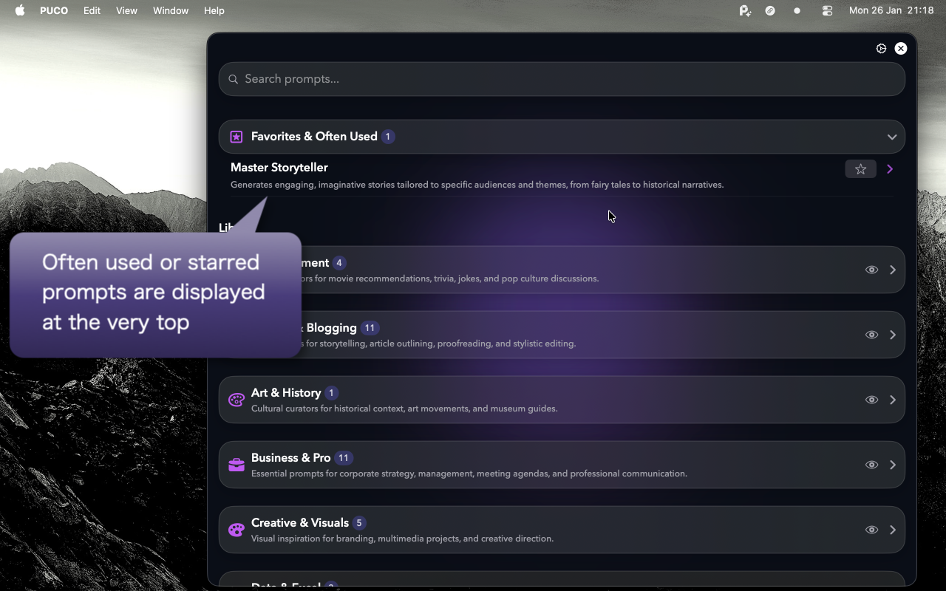Click the Entertainment category icon

tap(236, 270)
